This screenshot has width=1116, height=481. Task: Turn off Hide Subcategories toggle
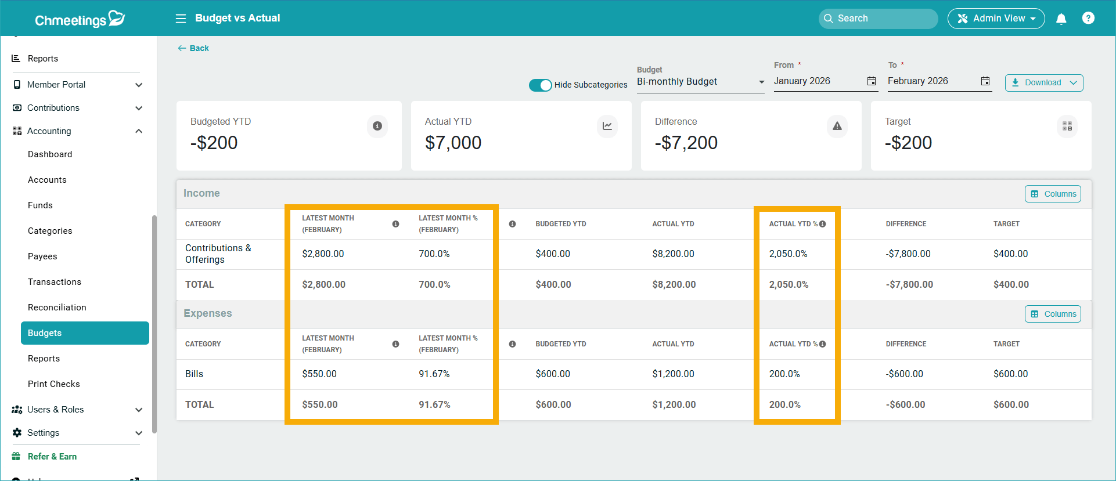[x=540, y=85]
